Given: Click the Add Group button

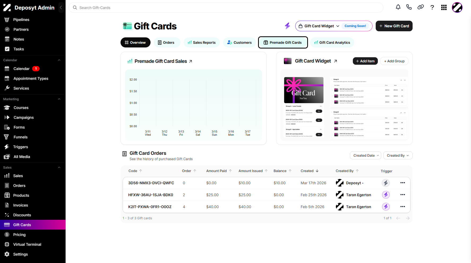Looking at the screenshot, I should coord(394,61).
